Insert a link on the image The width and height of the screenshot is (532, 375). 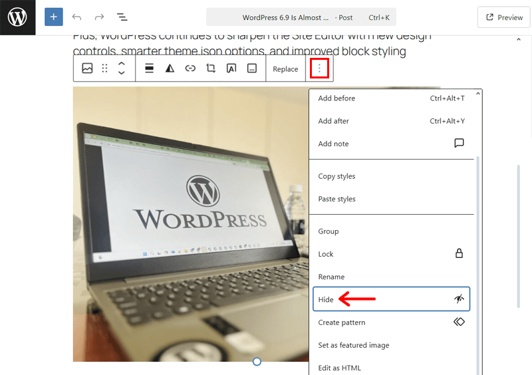(x=190, y=68)
